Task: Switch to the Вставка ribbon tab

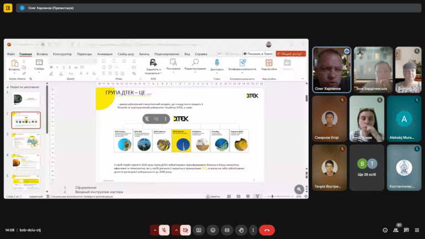Action: (x=42, y=54)
